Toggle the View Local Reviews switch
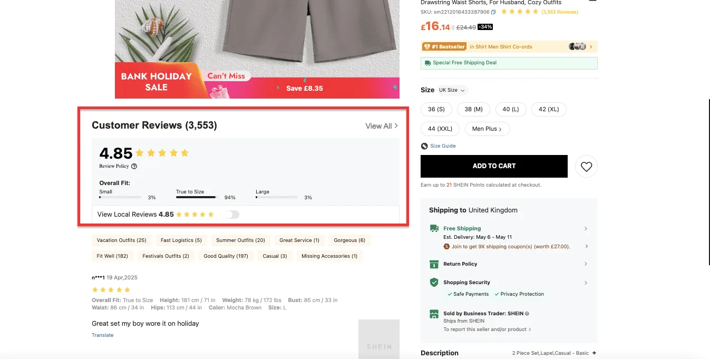 (x=232, y=215)
